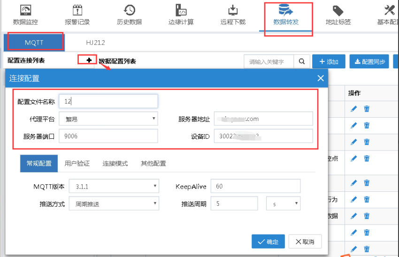Image resolution: width=399 pixels, height=257 pixels.
Task: Switch to the 用户验证 tab
Action: 77,164
